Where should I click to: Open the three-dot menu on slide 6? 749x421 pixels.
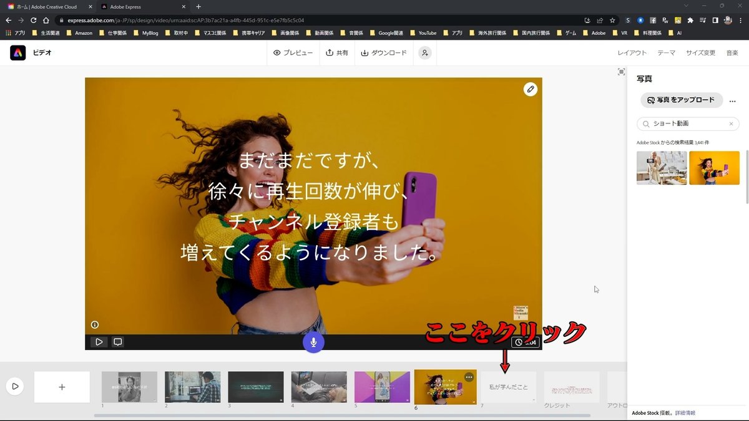(x=469, y=377)
